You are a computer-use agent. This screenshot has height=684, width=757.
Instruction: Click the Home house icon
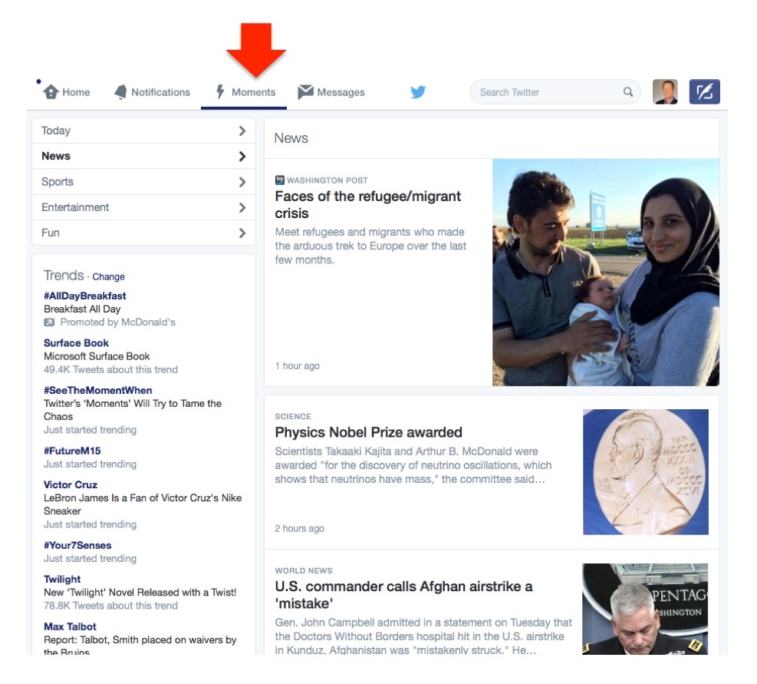[x=51, y=92]
